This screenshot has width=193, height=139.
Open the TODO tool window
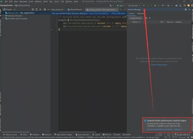pyautogui.click(x=24, y=134)
